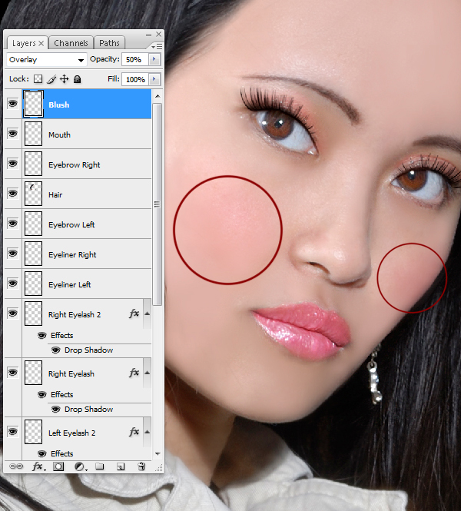
Task: Click the Fill 100% field
Action: (135, 79)
